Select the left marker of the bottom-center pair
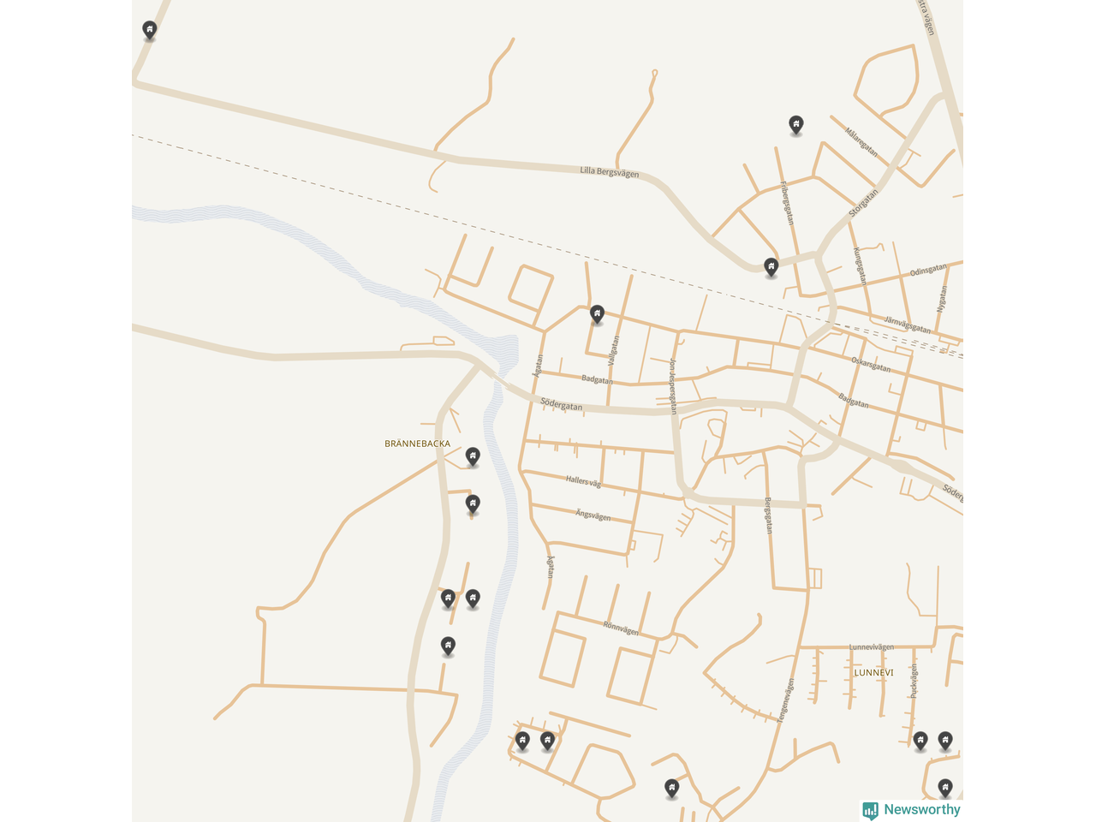This screenshot has height=822, width=1096. coord(522,742)
